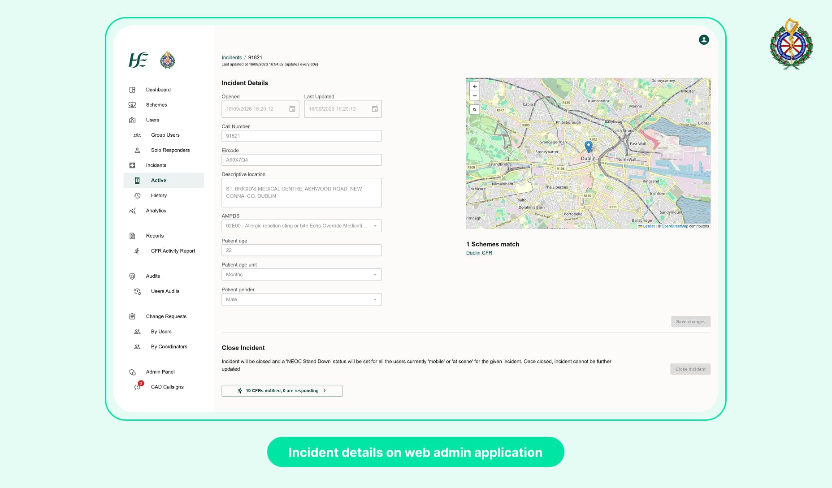832x488 pixels.
Task: Click the Descriptive location text area
Action: pos(302,193)
